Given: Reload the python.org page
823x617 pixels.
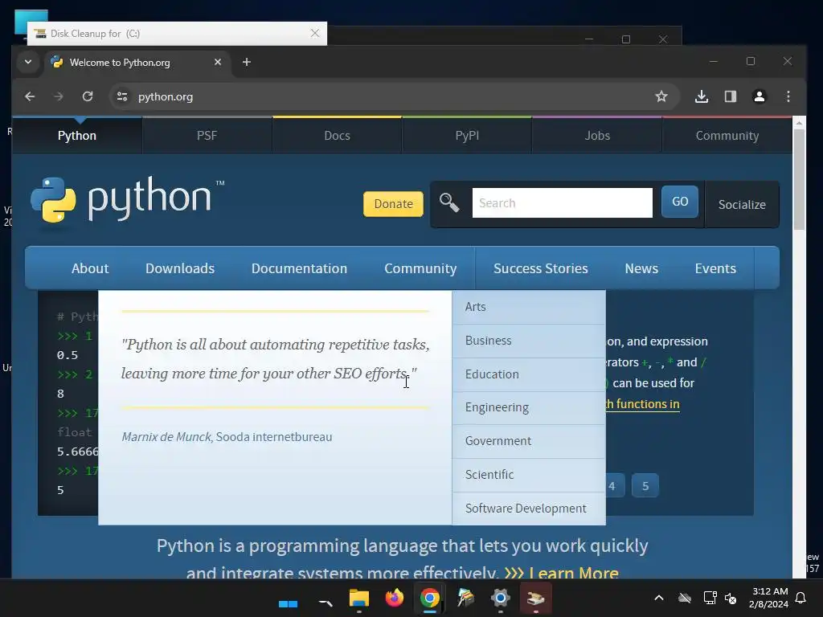Looking at the screenshot, I should point(88,96).
